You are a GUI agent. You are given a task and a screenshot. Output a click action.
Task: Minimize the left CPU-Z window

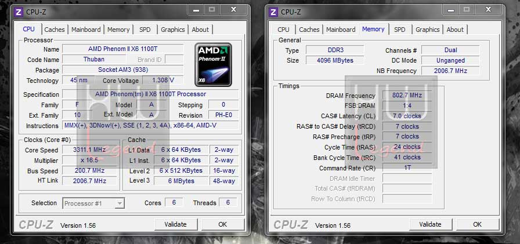click(x=196, y=10)
